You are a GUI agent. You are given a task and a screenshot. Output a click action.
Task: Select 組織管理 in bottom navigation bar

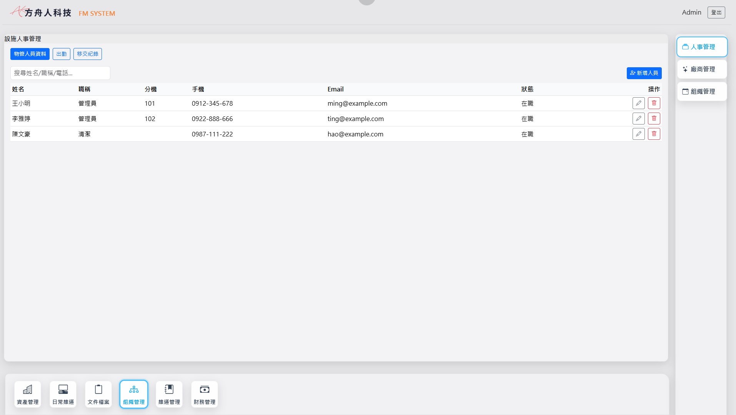134,394
